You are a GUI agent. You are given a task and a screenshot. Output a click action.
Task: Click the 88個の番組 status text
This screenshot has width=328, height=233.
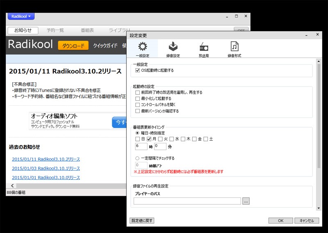point(16,192)
